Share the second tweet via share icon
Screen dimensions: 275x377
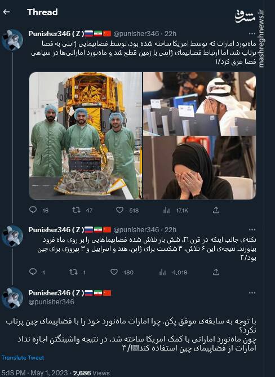(216, 272)
